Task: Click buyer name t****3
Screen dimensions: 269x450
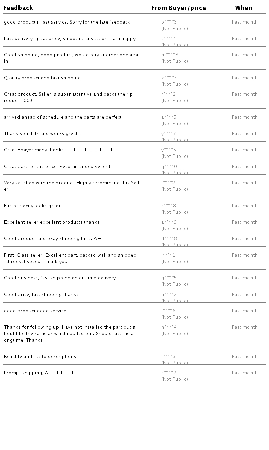Action: 168,357
